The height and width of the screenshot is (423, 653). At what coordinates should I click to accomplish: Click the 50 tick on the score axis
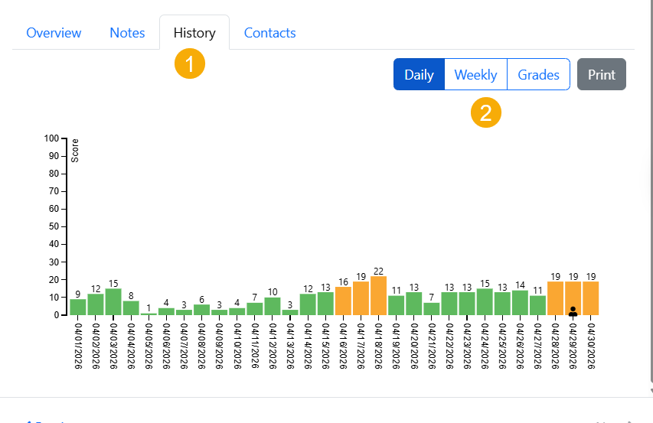(54, 226)
